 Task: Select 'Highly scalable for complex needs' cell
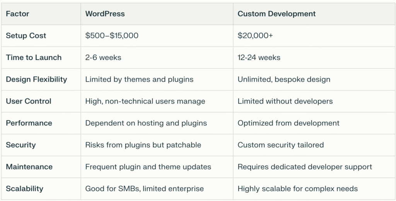click(x=297, y=189)
